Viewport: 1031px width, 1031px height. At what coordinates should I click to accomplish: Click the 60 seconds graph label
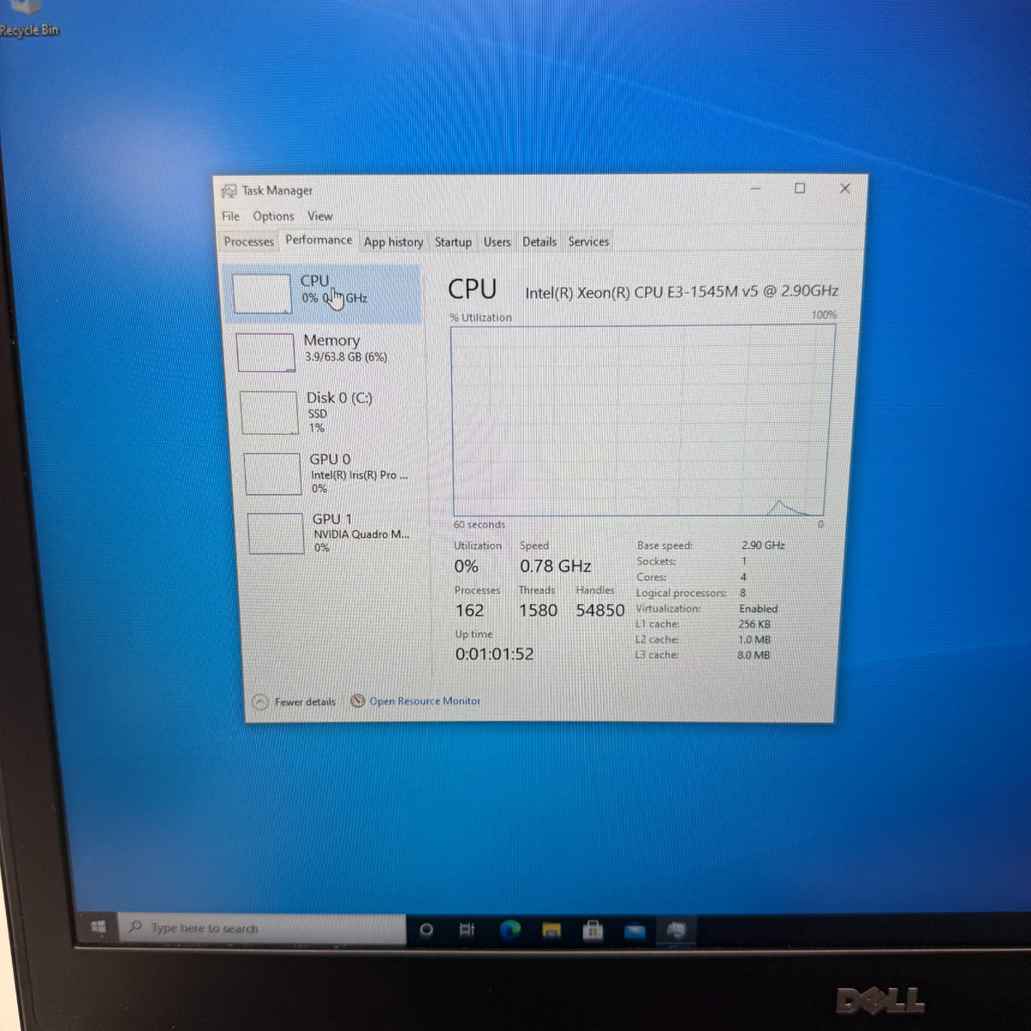point(479,524)
